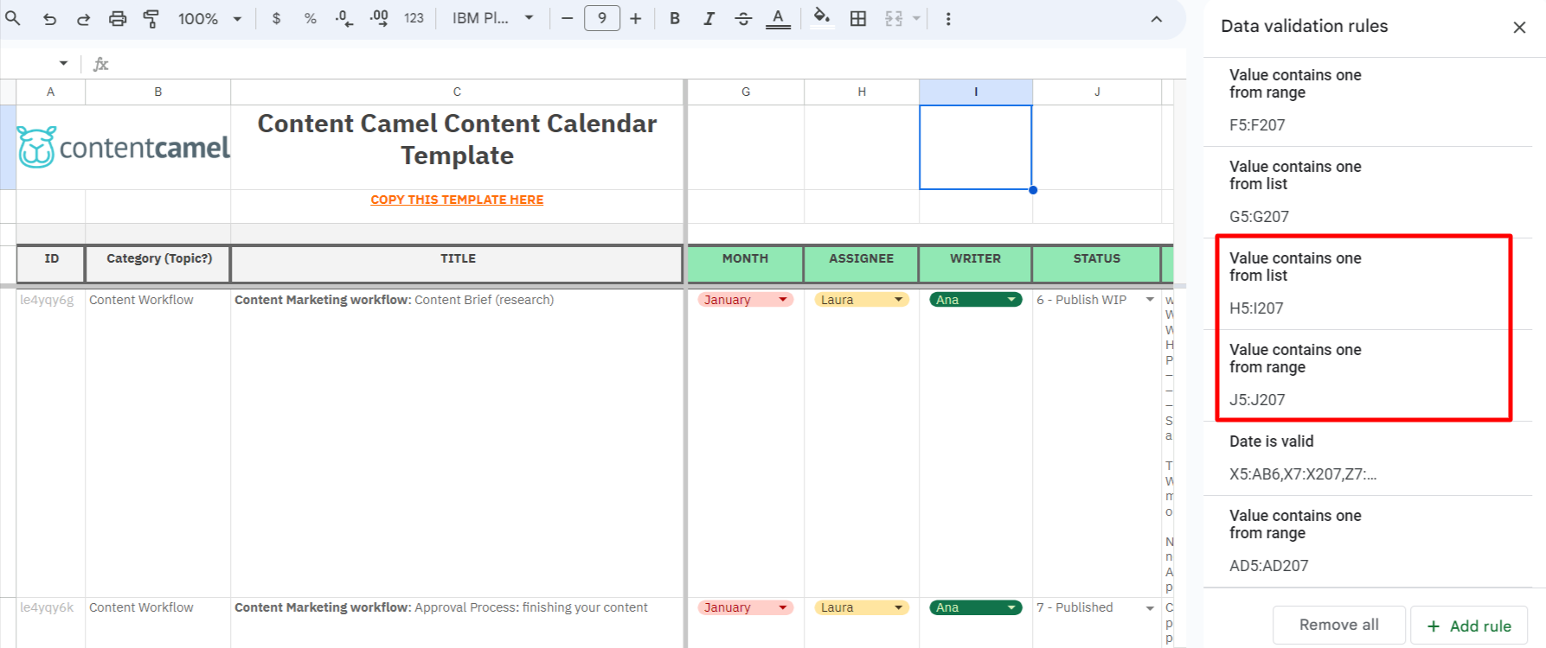Image resolution: width=1546 pixels, height=648 pixels.
Task: Open the 6 - Publish WIP status dropdown
Action: [1150, 300]
